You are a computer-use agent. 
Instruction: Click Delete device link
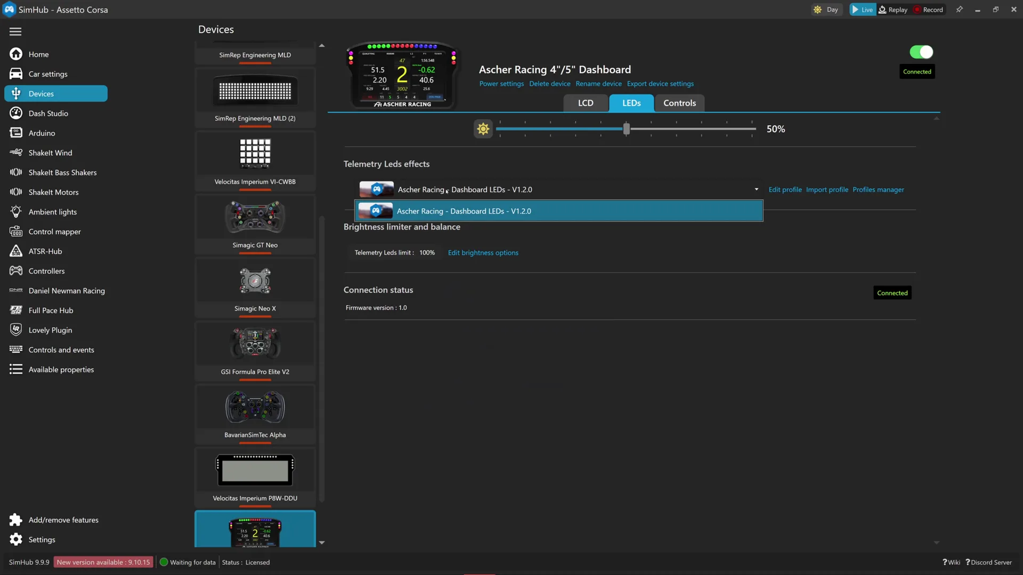(x=549, y=84)
